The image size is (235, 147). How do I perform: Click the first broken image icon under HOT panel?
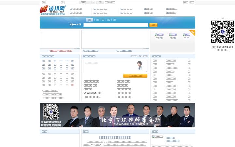click(x=159, y=35)
